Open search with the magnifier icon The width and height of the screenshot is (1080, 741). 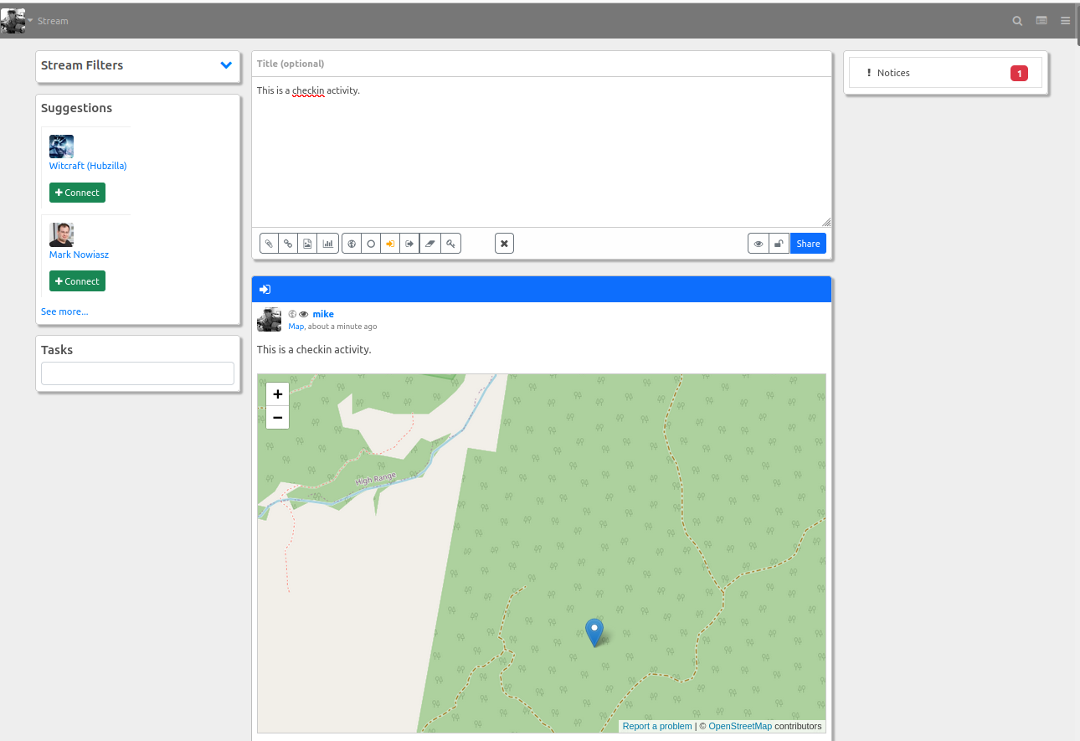click(1017, 21)
